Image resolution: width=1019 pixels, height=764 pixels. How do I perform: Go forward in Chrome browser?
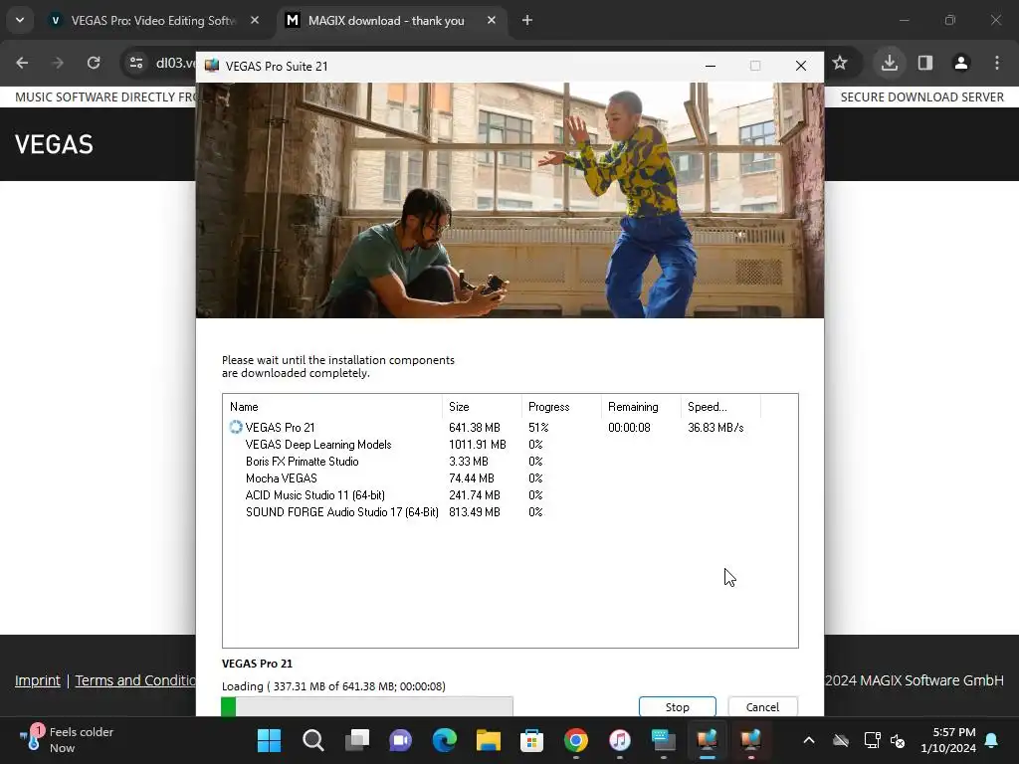pyautogui.click(x=58, y=63)
